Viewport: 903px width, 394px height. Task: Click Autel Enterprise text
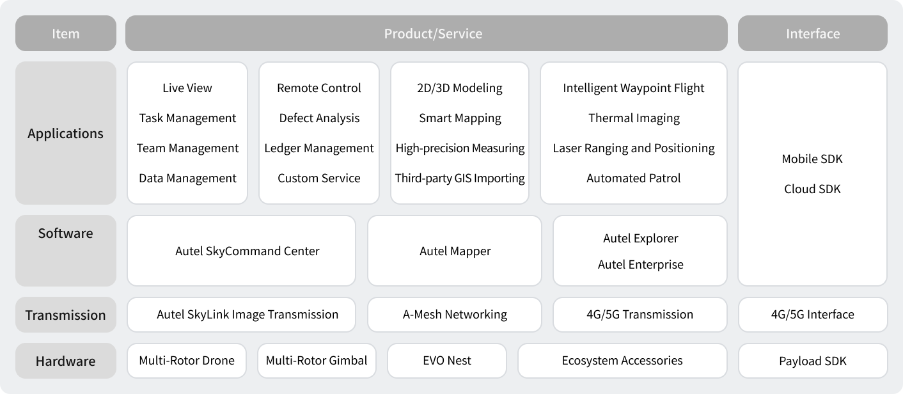click(x=640, y=264)
